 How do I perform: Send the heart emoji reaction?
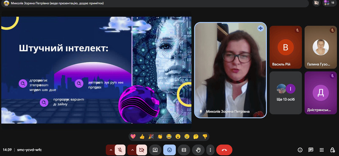[x=133, y=137]
